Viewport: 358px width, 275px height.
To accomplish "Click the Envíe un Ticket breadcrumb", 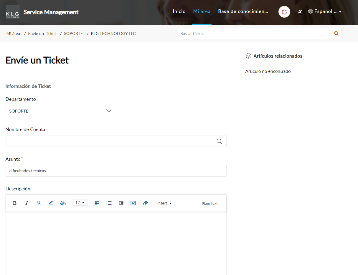I will (x=42, y=33).
